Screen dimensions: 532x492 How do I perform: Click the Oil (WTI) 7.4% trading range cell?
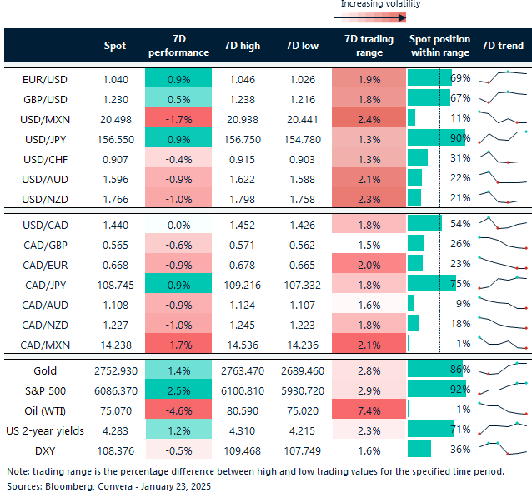coord(369,409)
